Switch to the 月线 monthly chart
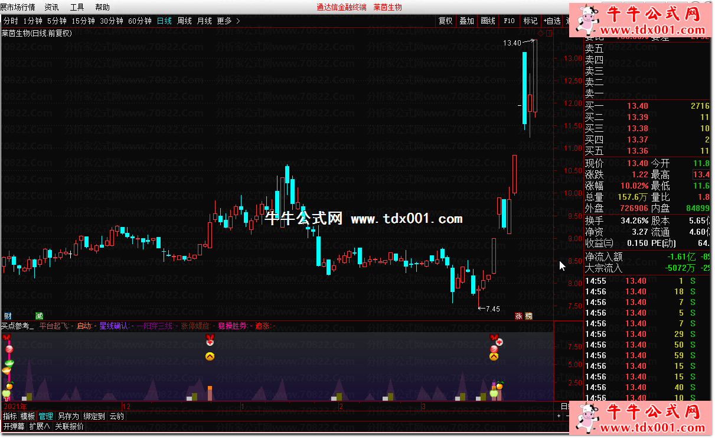Viewport: 715px width, 438px height. (205, 21)
